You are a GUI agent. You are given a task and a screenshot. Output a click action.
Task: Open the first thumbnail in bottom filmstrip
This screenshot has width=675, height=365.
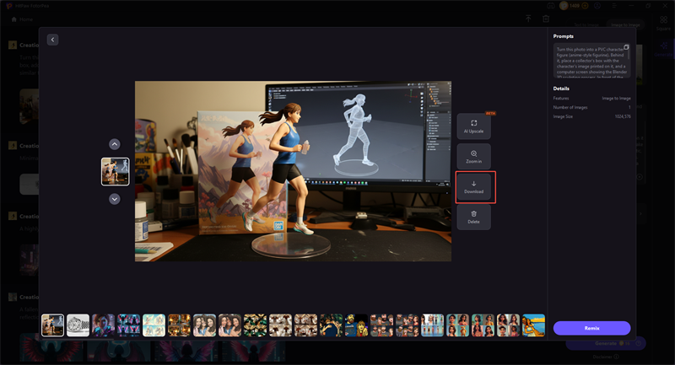click(x=53, y=325)
